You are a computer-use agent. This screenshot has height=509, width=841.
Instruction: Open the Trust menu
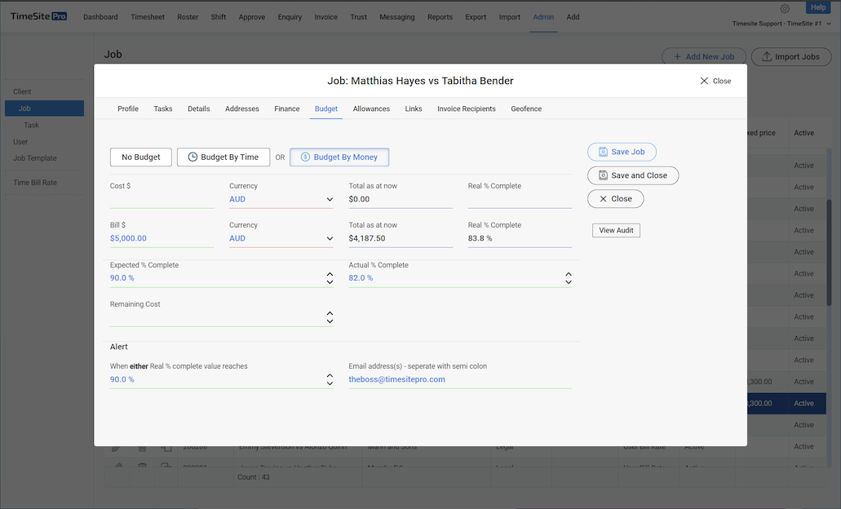pos(358,17)
